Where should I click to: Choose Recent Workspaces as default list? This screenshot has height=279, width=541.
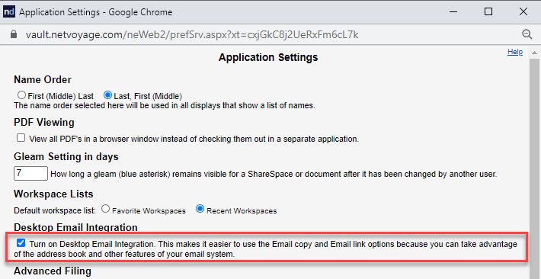pos(200,209)
